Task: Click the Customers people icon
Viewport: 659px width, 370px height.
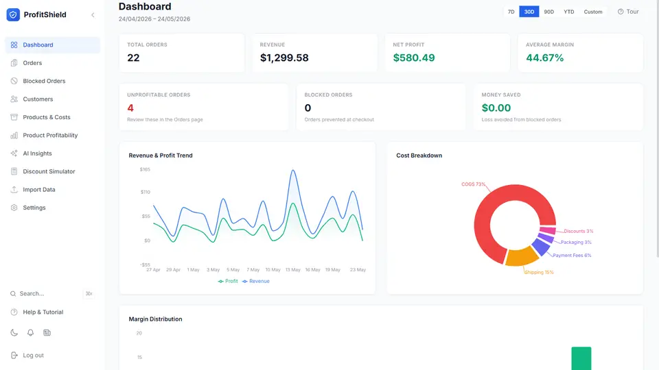Action: tap(14, 99)
